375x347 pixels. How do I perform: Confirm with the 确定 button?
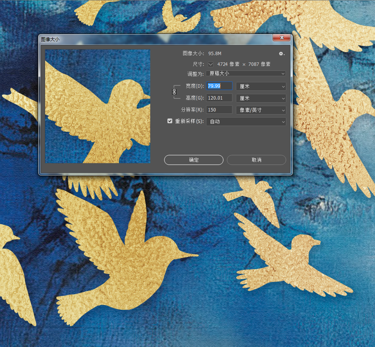194,160
